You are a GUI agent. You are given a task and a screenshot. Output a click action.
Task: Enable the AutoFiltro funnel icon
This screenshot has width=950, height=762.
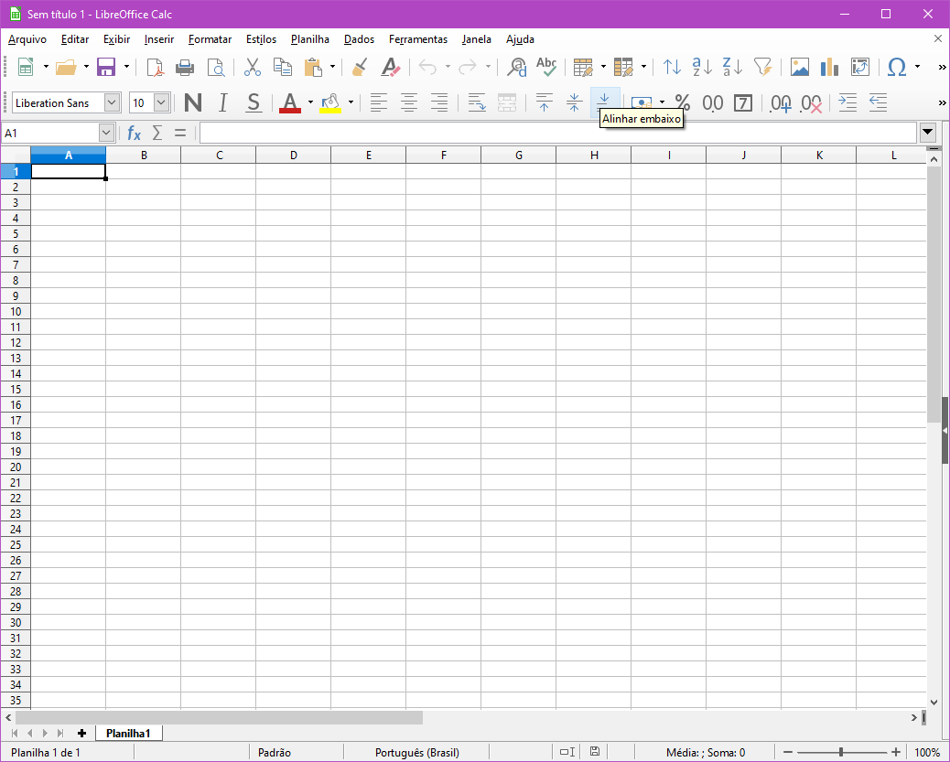pyautogui.click(x=763, y=67)
